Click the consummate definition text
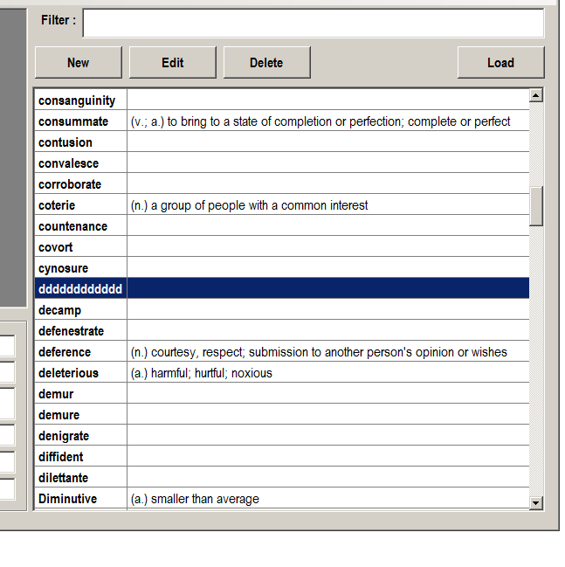This screenshot has width=565, height=567. (320, 121)
